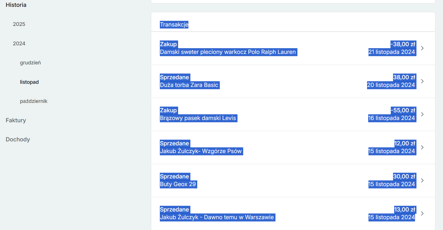Screen dimensions: 443x230
Task: View Brązowy pasek damski Levis purchase details
Action: pyautogui.click(x=198, y=118)
